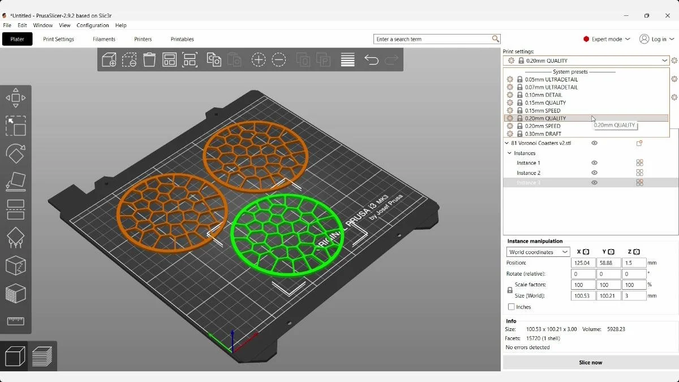Select the Rotate tool in left toolbar

pos(15,153)
